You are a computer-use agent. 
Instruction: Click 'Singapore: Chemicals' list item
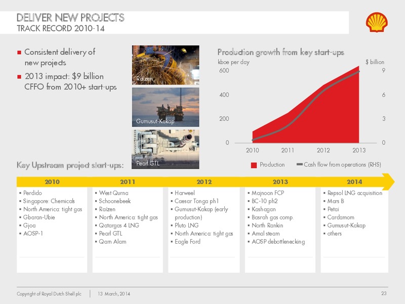click(x=49, y=201)
